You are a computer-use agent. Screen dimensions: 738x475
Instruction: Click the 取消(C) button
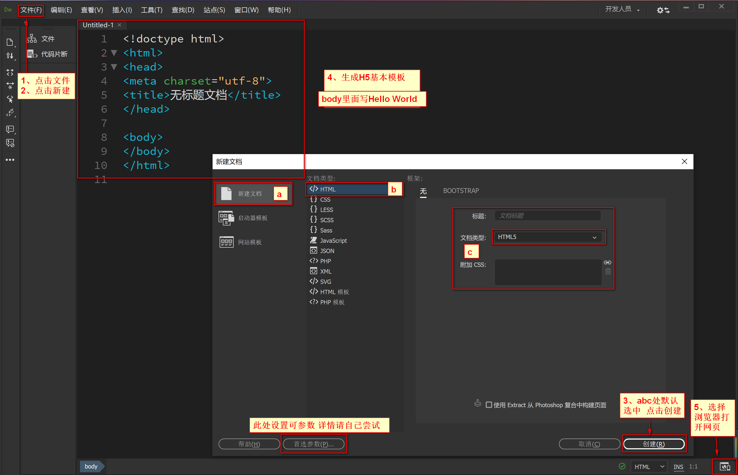589,444
